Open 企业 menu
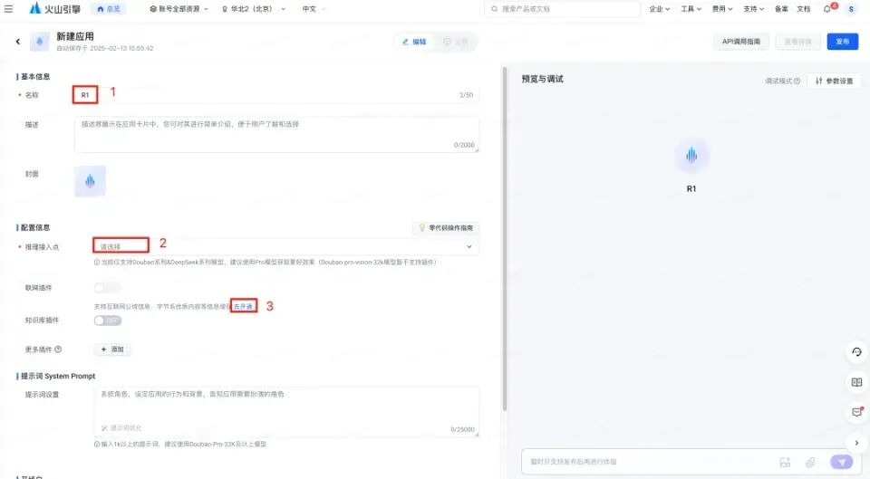The width and height of the screenshot is (870, 479). pos(659,9)
